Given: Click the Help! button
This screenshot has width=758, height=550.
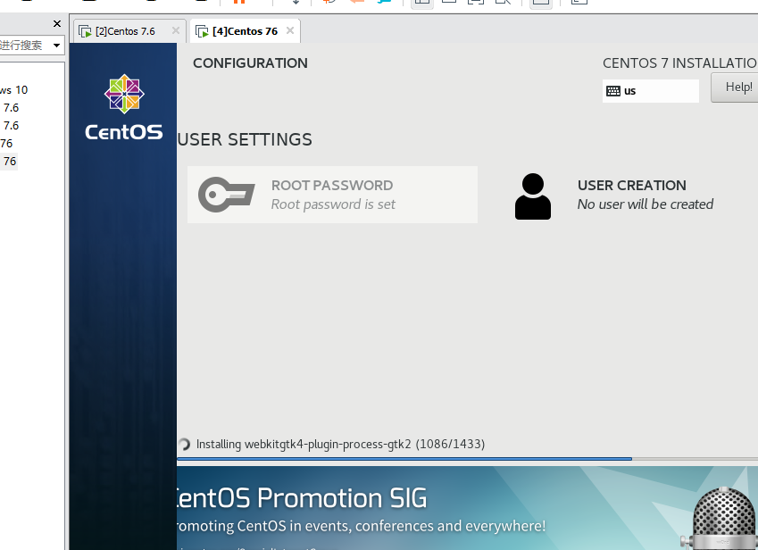Looking at the screenshot, I should [x=736, y=87].
